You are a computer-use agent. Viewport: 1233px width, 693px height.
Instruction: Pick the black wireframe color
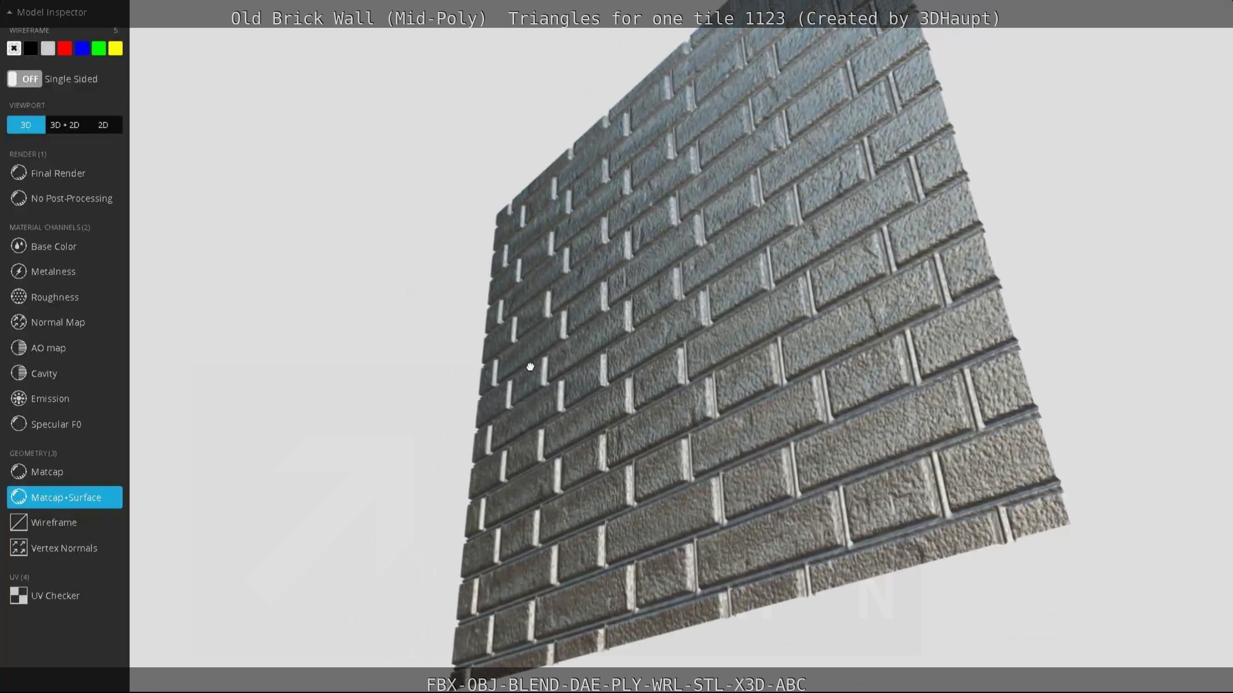point(31,48)
